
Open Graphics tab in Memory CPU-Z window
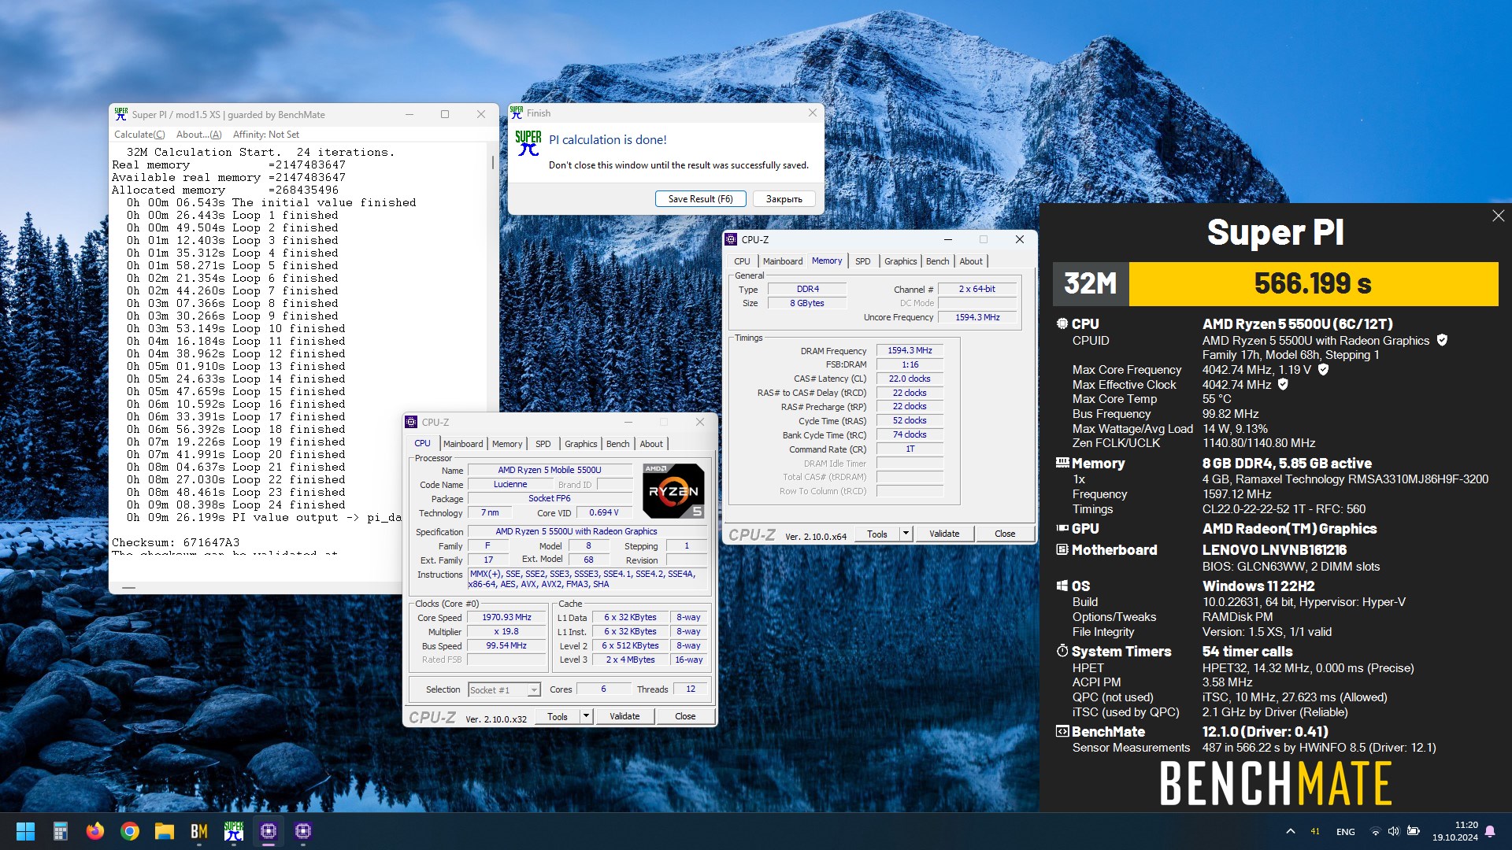point(900,261)
